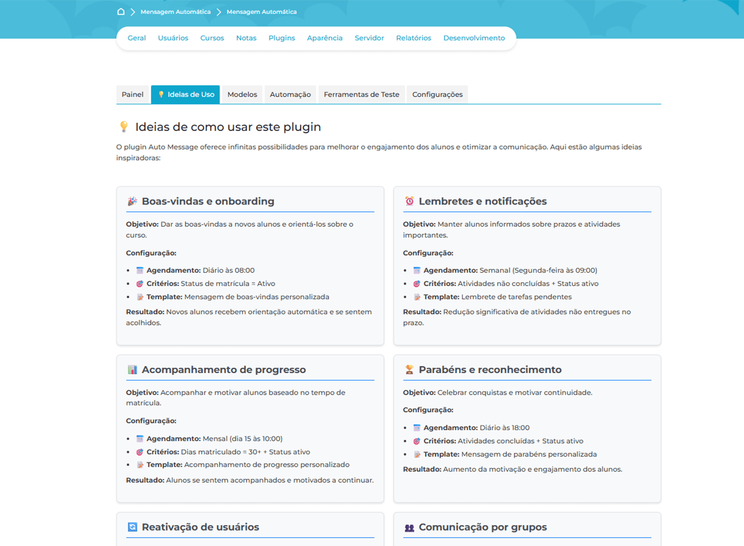744x546 pixels.
Task: Click the people icon by Comunicação por grupos
Action: (x=409, y=527)
